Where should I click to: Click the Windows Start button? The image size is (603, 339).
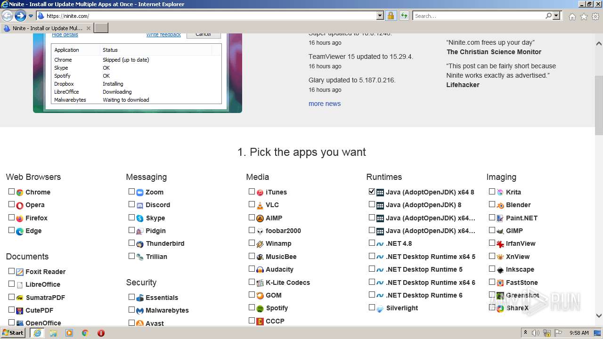click(x=13, y=333)
